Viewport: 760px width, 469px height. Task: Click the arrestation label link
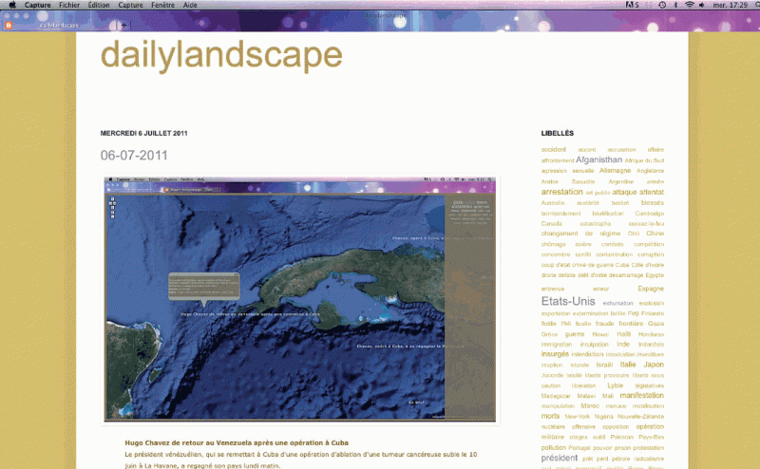tap(561, 192)
